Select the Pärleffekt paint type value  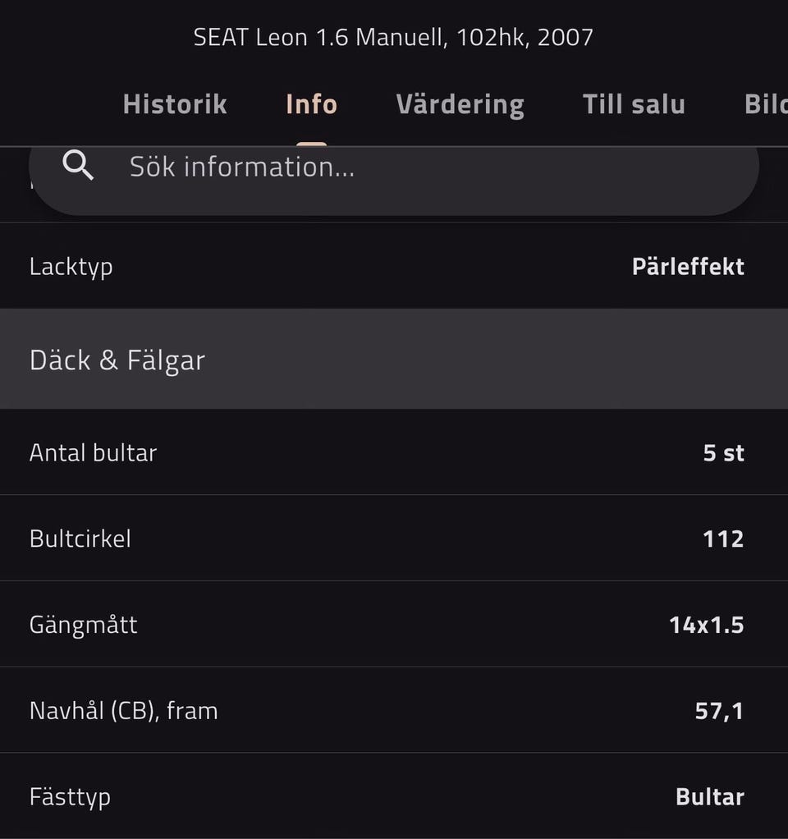click(688, 267)
